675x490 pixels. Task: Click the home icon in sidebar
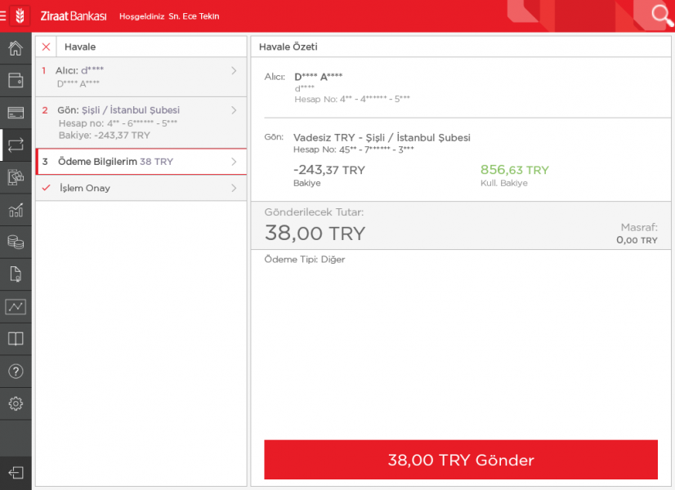[x=16, y=48]
